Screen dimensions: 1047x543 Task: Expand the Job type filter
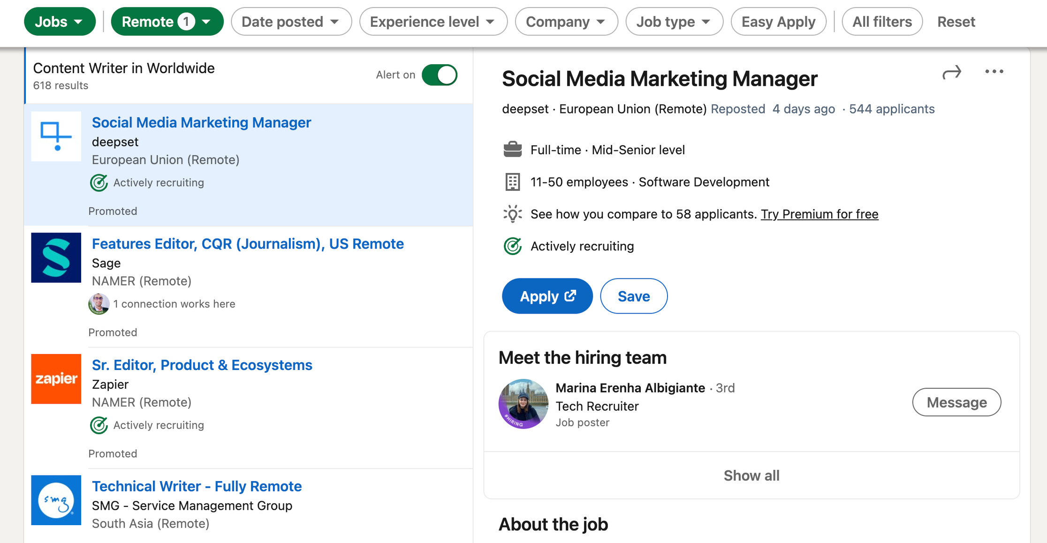pyautogui.click(x=674, y=22)
